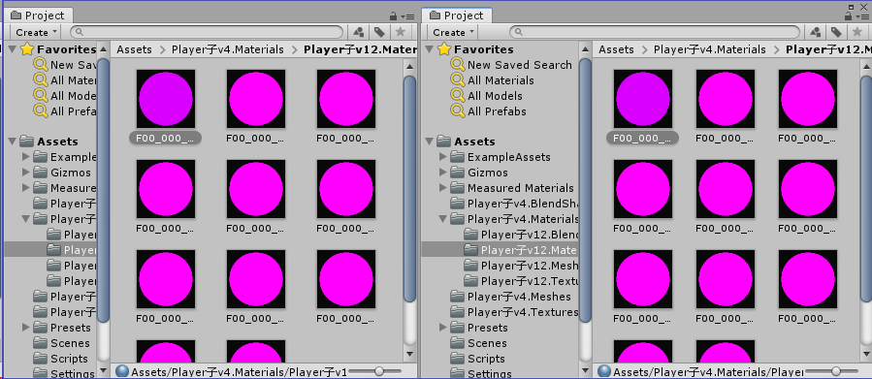This screenshot has height=379, width=872.
Task: Click search-by-type icon in left Project window
Action: [359, 32]
